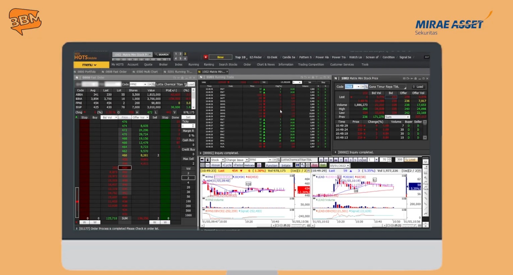This screenshot has width=513, height=275.
Task: Click the EDIT icon at right end of shortcut bar
Action: 427,57
